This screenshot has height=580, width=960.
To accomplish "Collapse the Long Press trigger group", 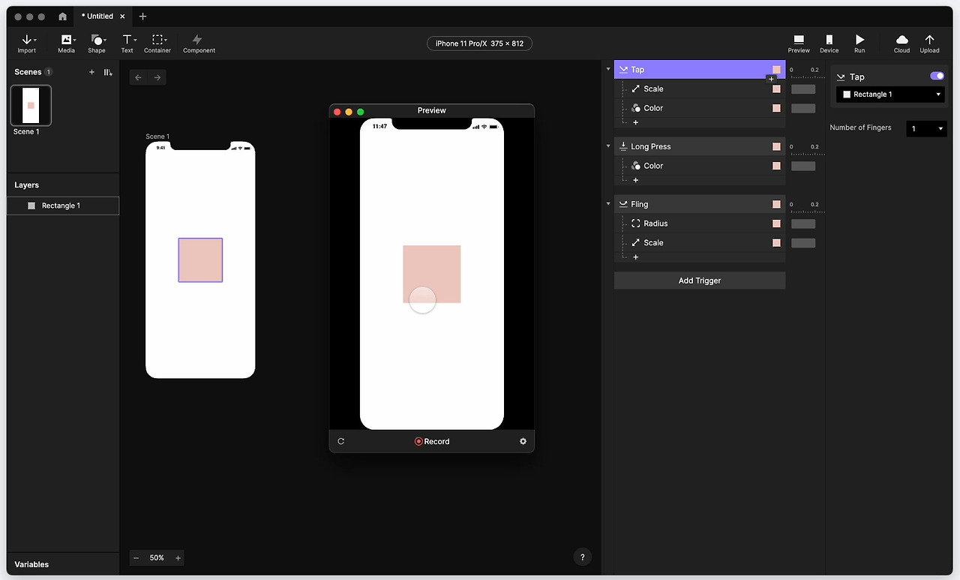I will click(x=608, y=146).
